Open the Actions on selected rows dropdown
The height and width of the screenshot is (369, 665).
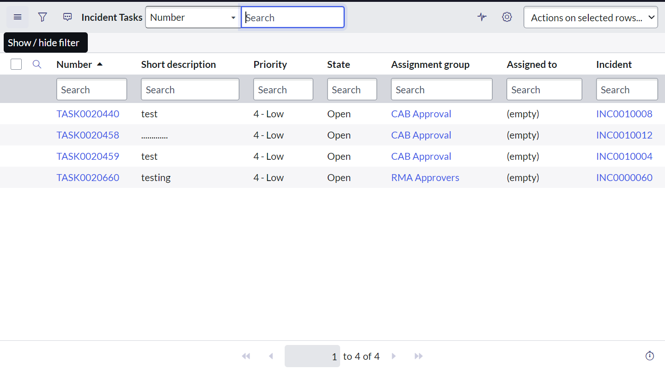[590, 17]
